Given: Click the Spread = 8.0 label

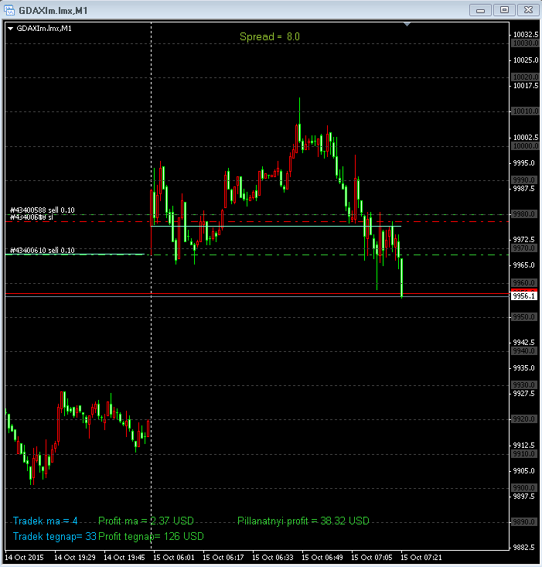Looking at the screenshot, I should click(x=269, y=36).
